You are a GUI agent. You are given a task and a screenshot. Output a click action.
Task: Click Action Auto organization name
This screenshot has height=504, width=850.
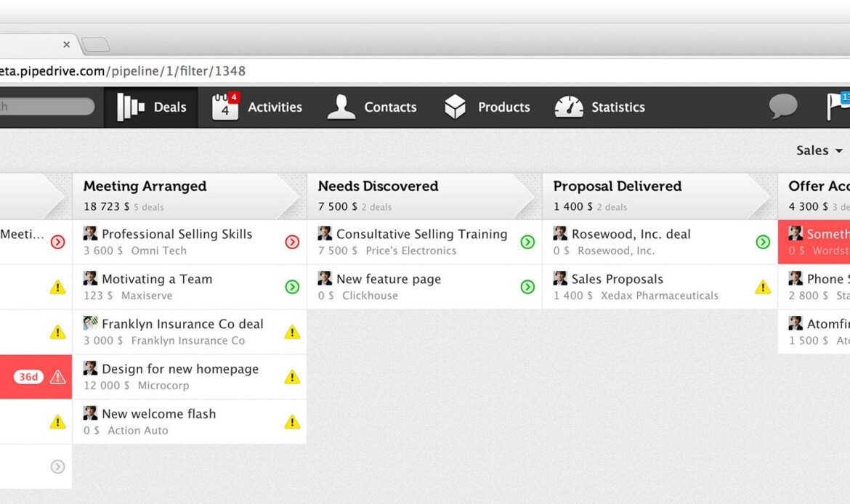pyautogui.click(x=138, y=431)
